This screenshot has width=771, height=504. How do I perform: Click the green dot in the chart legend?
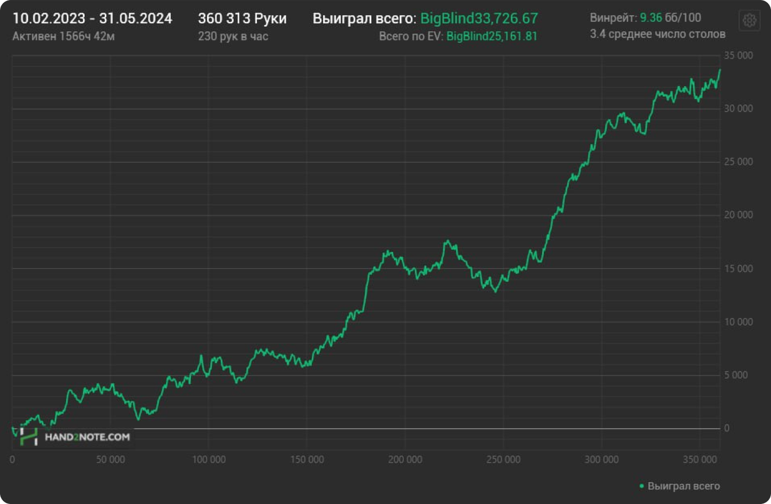pos(641,486)
